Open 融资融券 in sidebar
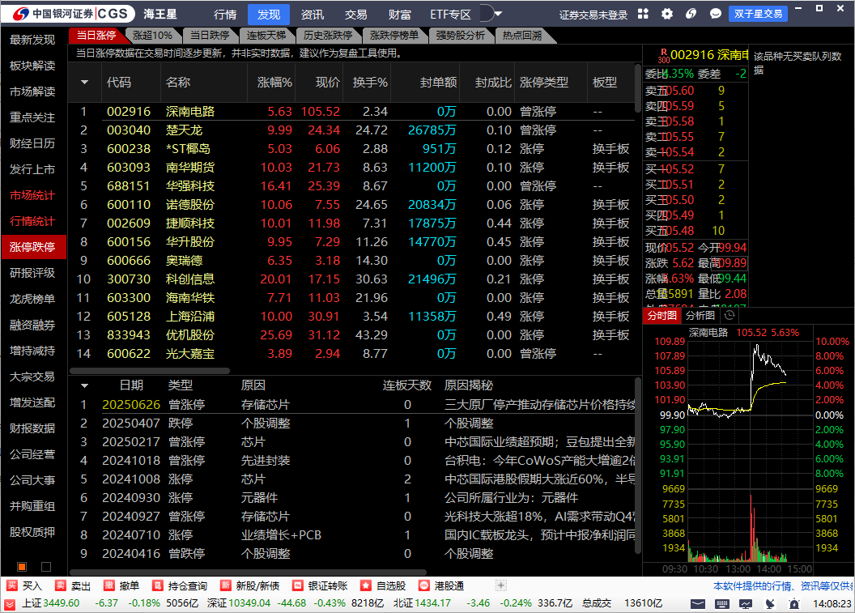The image size is (855, 613). click(x=32, y=325)
